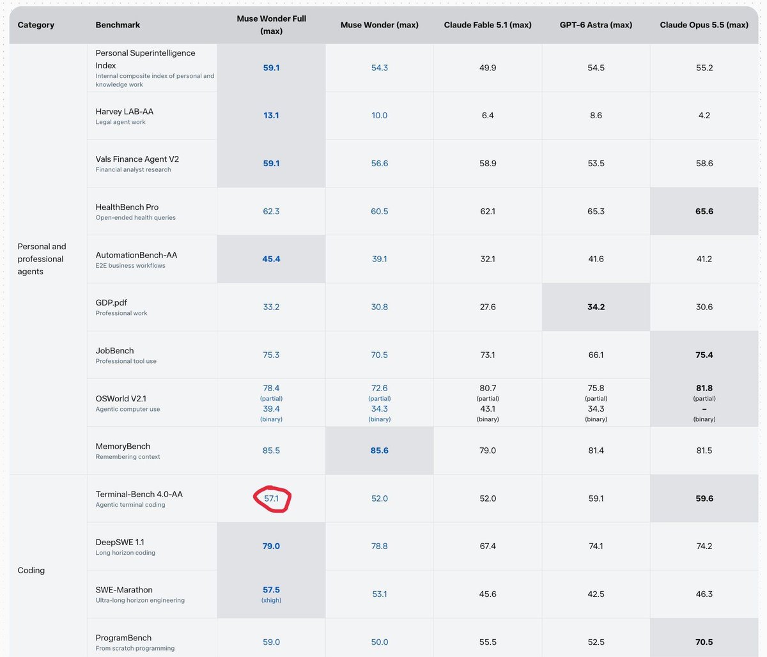This screenshot has height=657, width=767.
Task: Click the SWE-Marathon 57.5 (xhigh) score
Action: pos(271,594)
